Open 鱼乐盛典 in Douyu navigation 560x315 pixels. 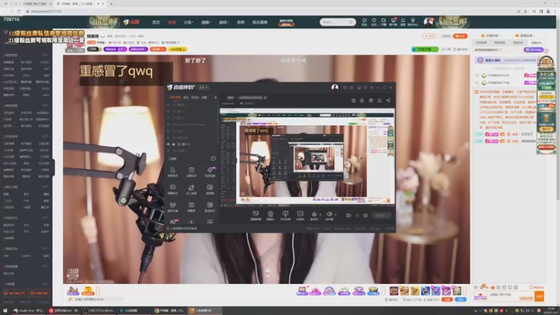coord(260,22)
